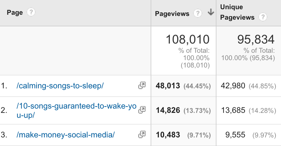Open the /make-money-social-media/ page link
The height and width of the screenshot is (146, 281).
65,135
